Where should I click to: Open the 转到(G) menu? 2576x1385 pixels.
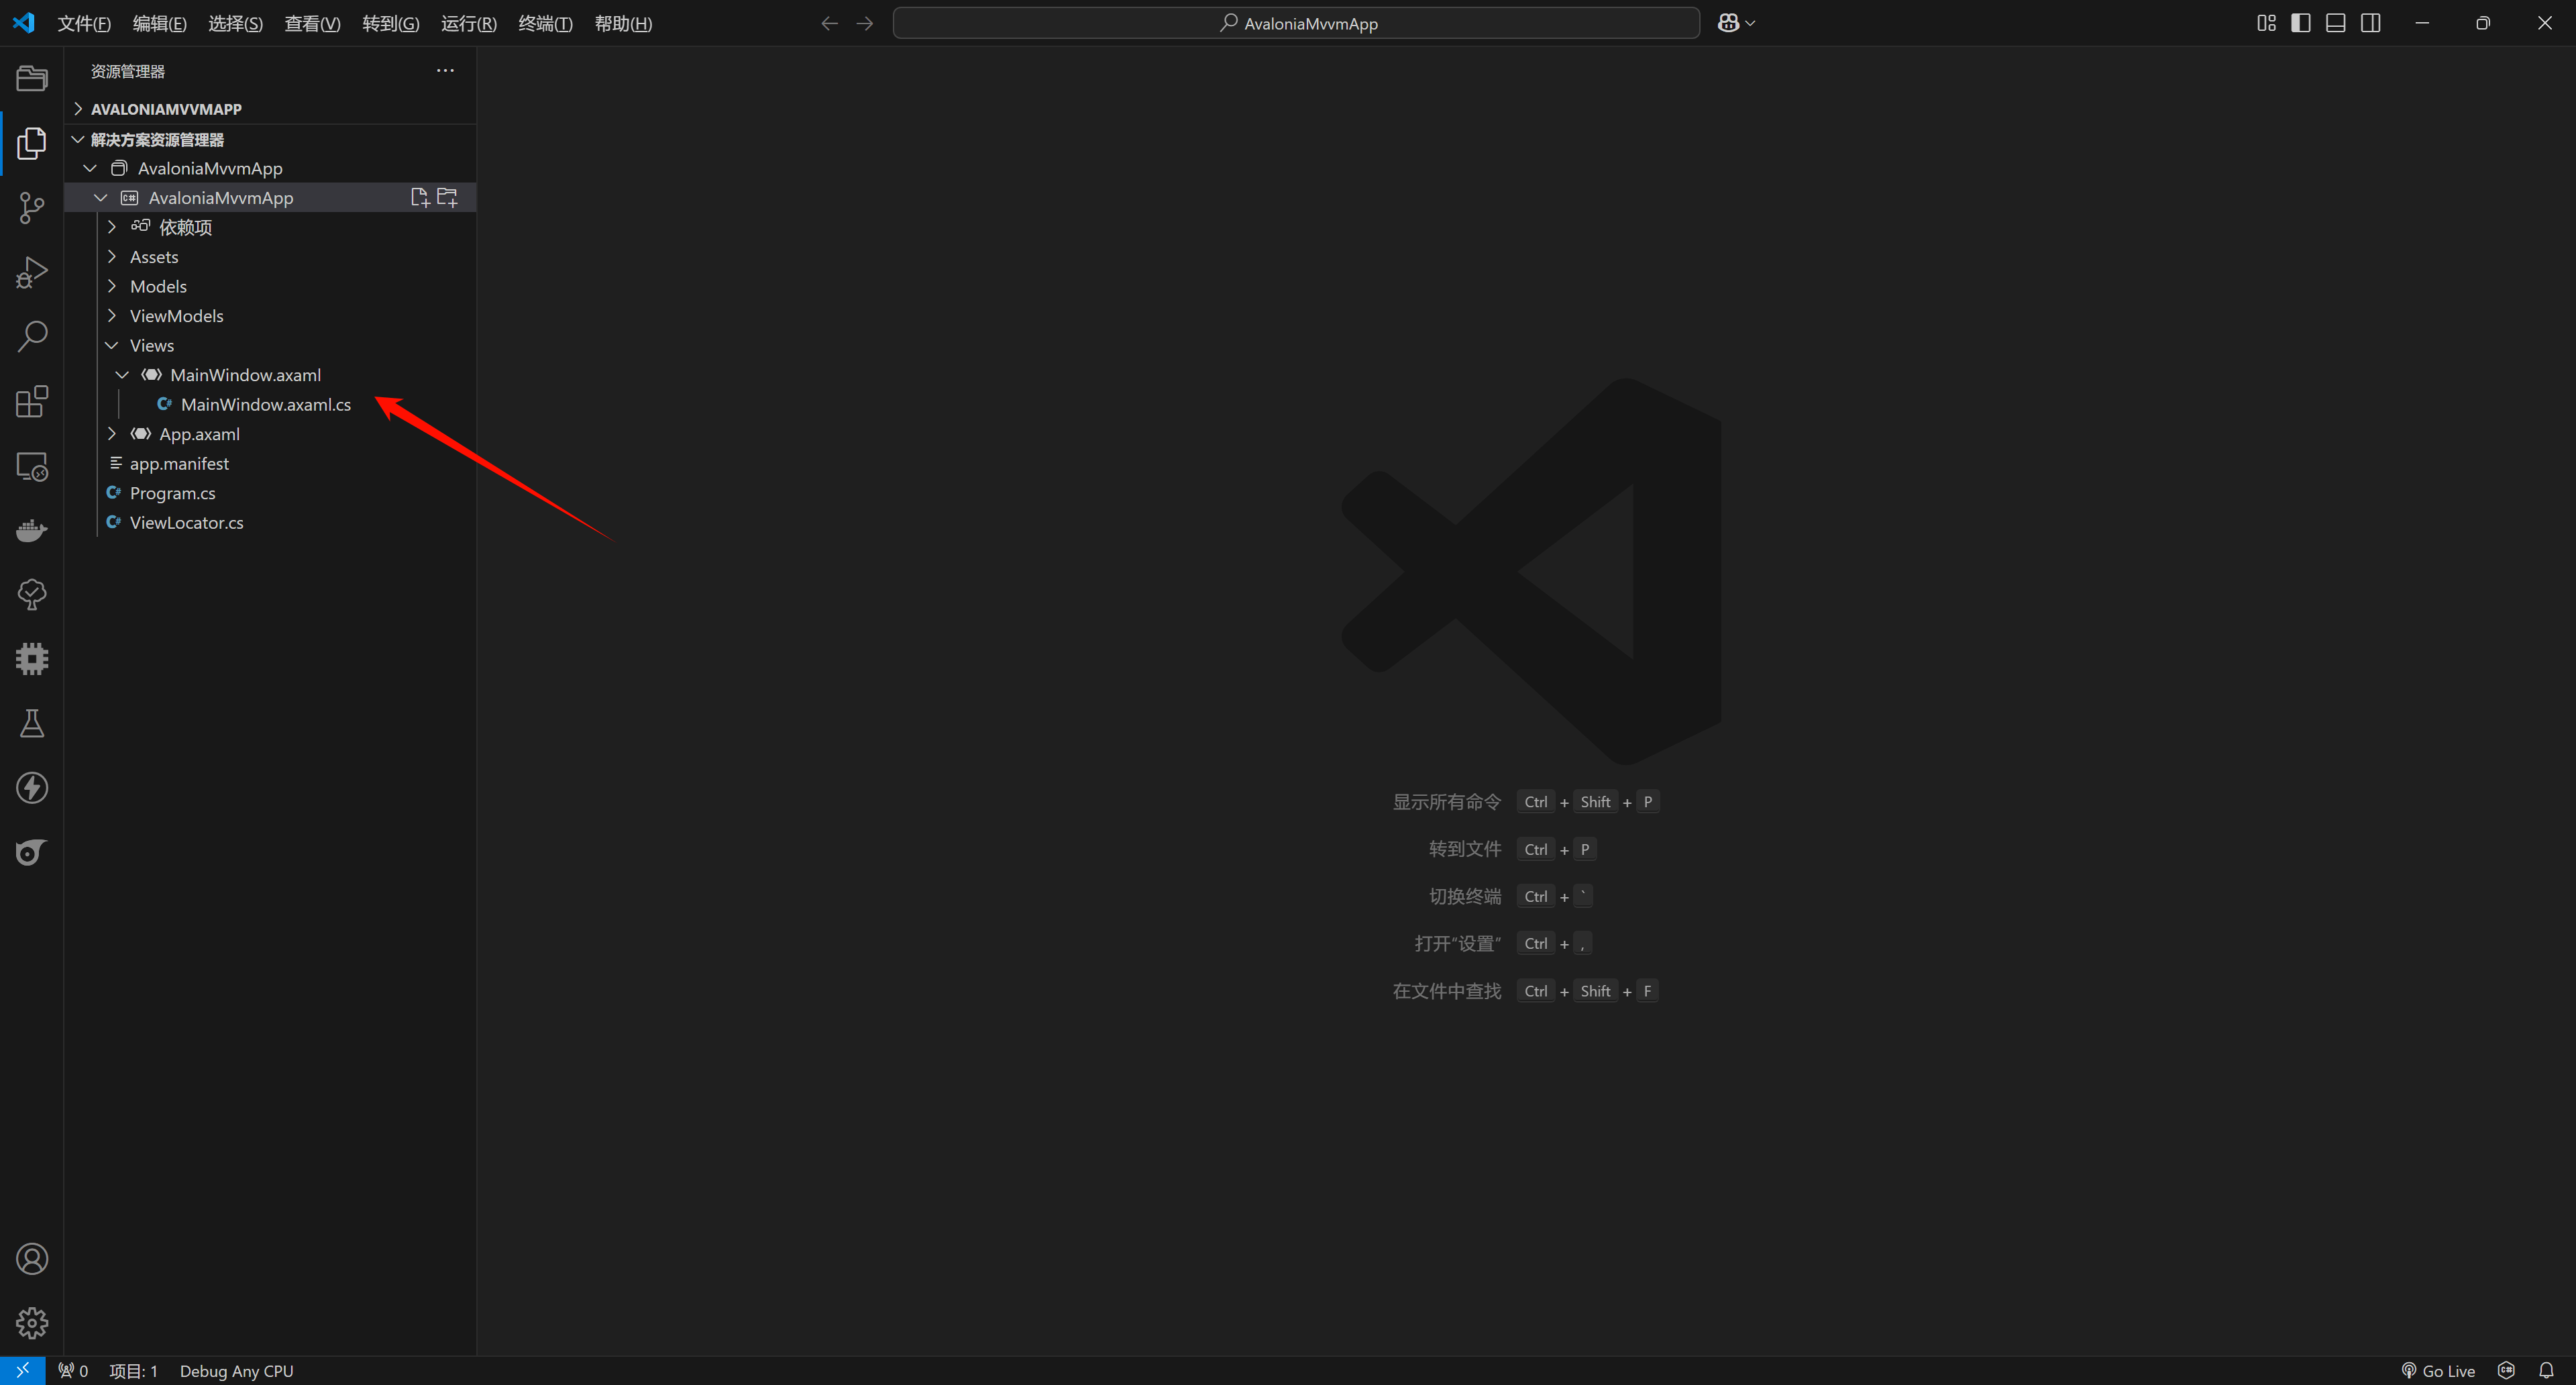click(x=391, y=23)
